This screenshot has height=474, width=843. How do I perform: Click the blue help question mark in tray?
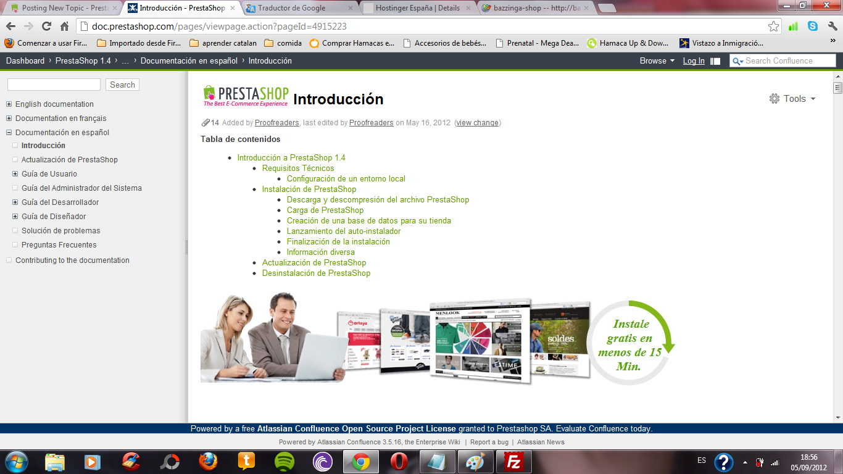pos(724,462)
